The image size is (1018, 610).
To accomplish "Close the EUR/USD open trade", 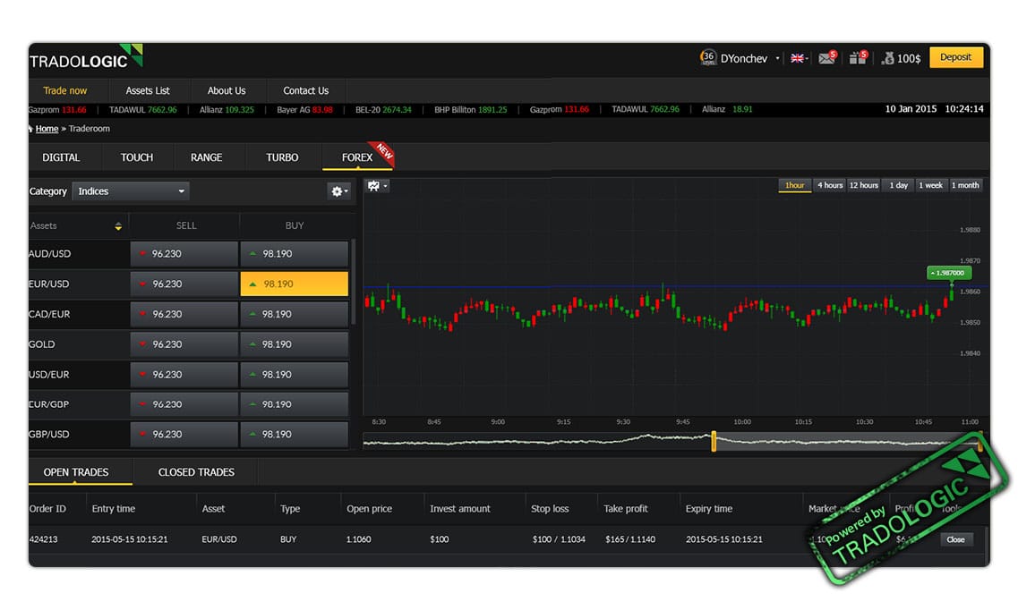I will (955, 539).
